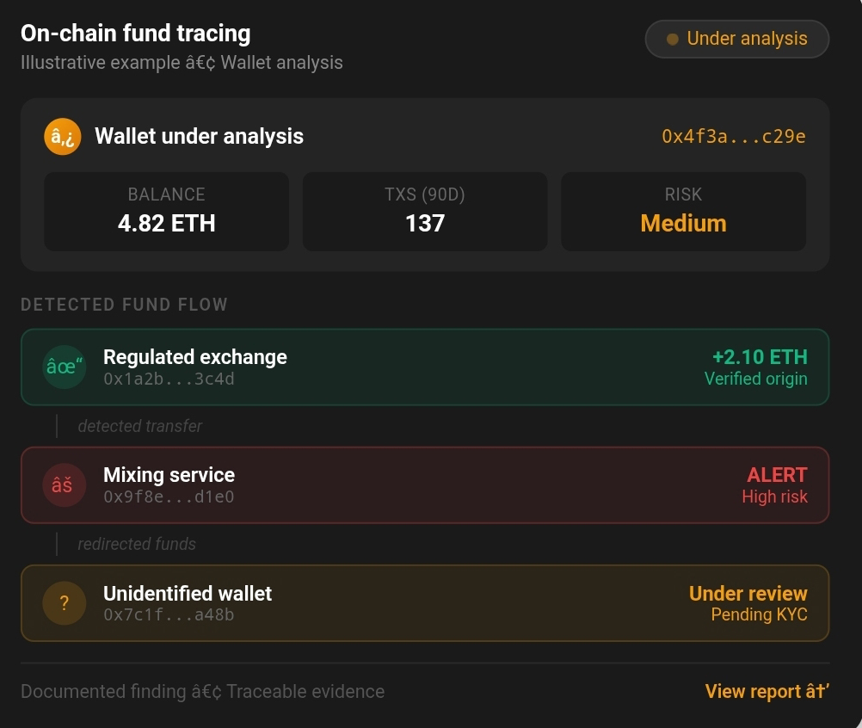The image size is (862, 728).
Task: Click the red ALERT label
Action: click(777, 475)
